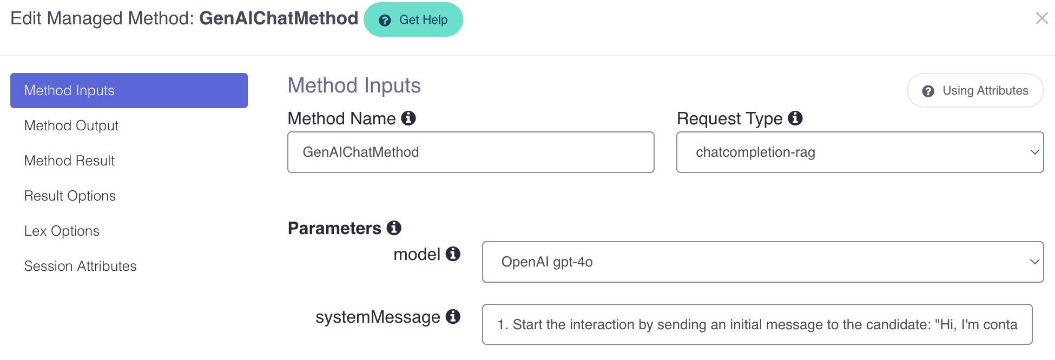Close the Edit Managed Method dialog
Screen dimensions: 1055x360
pyautogui.click(x=1041, y=18)
